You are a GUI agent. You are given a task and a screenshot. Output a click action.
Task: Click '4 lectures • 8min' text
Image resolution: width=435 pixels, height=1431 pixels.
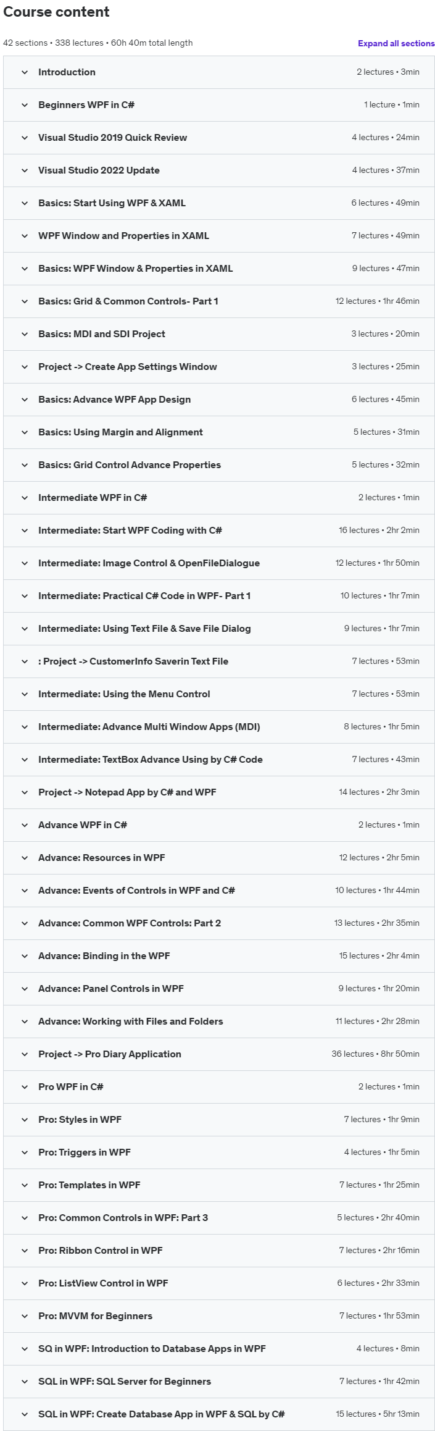click(x=388, y=1349)
